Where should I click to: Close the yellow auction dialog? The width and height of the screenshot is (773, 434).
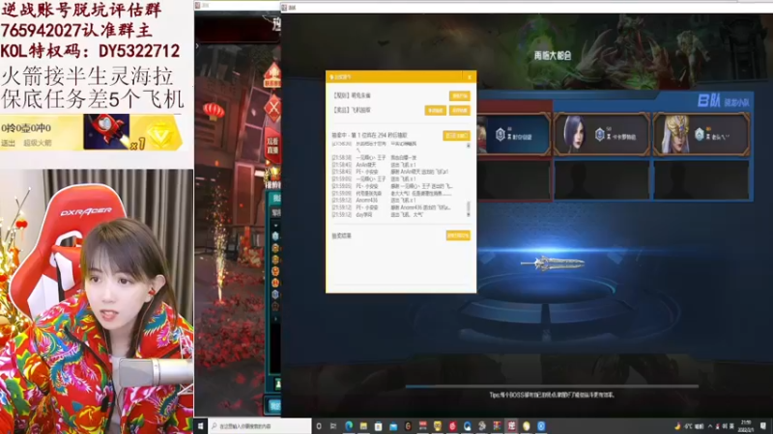click(x=469, y=77)
